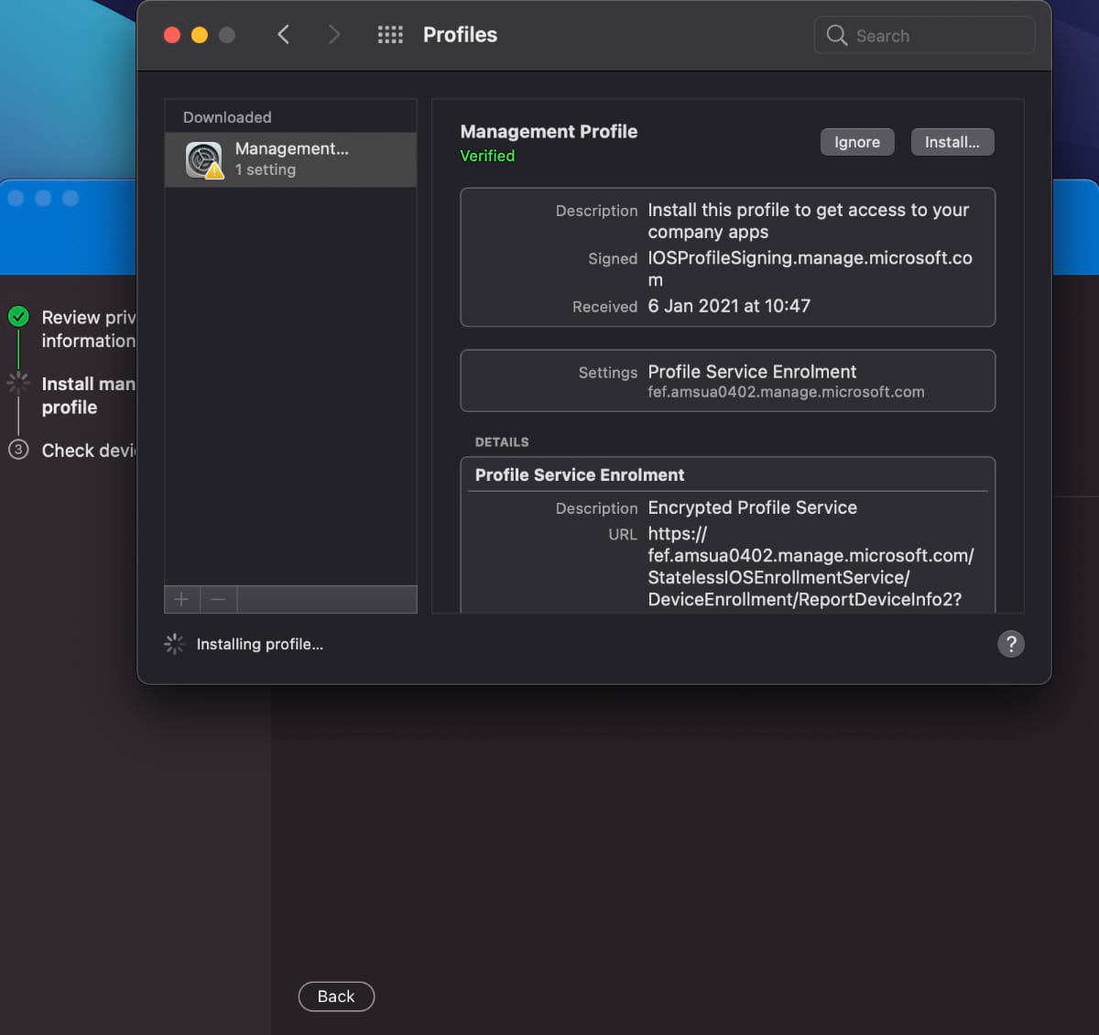The image size is (1099, 1035).
Task: Click fef.amsua0402.manage.microsoft.com settings subtext
Action: [x=786, y=392]
